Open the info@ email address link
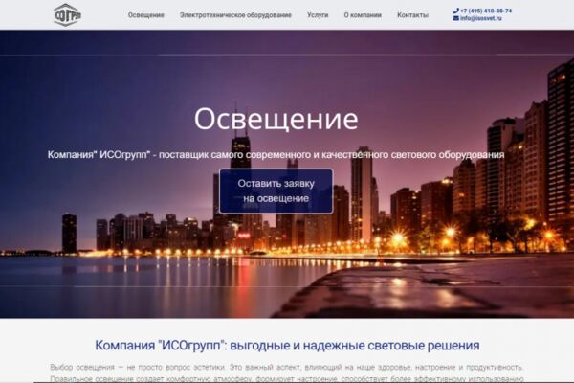574x383 pixels. [481, 18]
